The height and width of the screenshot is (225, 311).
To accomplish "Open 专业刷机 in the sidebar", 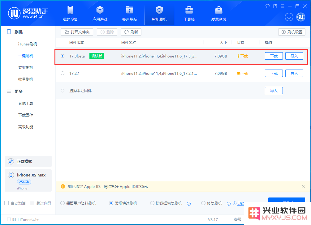I will coord(26,68).
